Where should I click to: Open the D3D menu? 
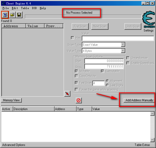click(34, 8)
